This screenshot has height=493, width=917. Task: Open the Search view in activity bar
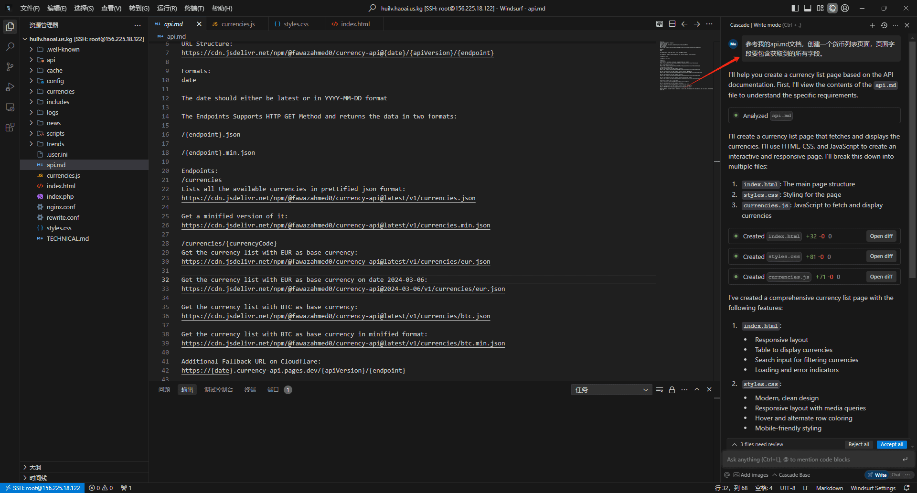click(10, 47)
